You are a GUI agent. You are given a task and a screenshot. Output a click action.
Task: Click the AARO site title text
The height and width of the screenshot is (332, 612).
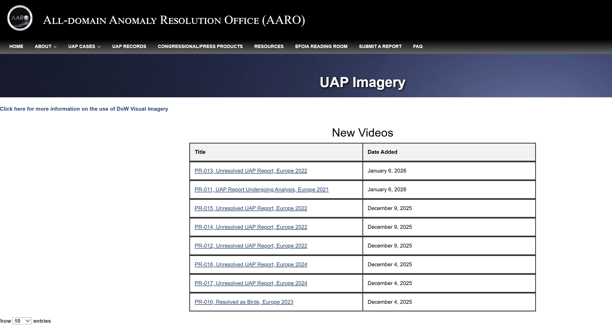(x=174, y=20)
